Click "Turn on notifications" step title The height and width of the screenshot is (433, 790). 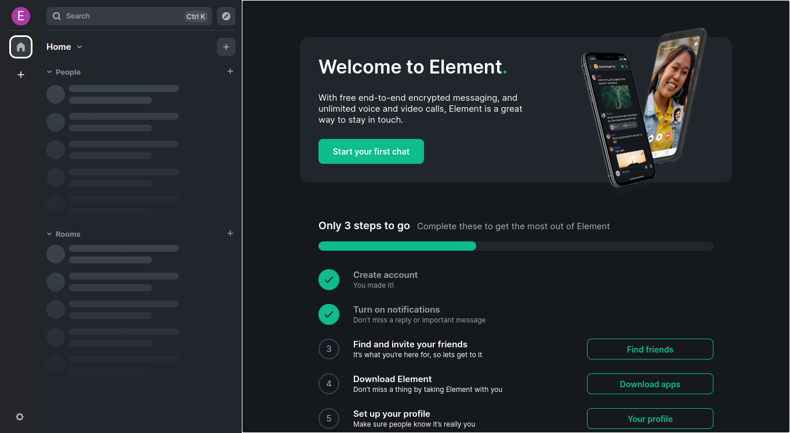click(x=396, y=309)
